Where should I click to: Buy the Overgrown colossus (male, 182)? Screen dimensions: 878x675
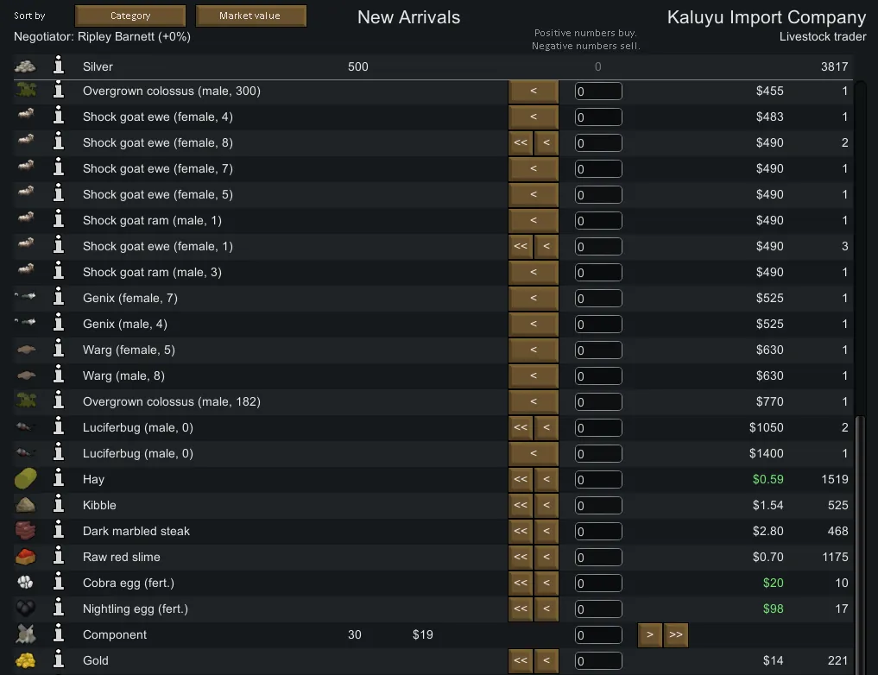pyautogui.click(x=533, y=401)
